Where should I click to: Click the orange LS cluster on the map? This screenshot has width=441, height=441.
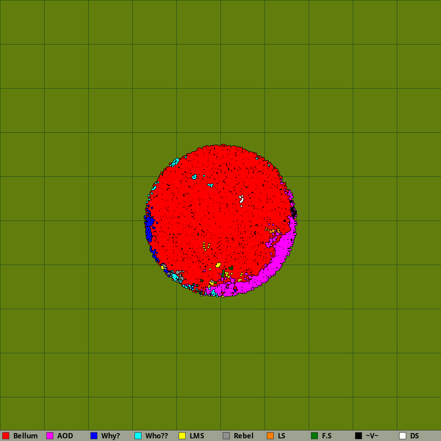[273, 231]
